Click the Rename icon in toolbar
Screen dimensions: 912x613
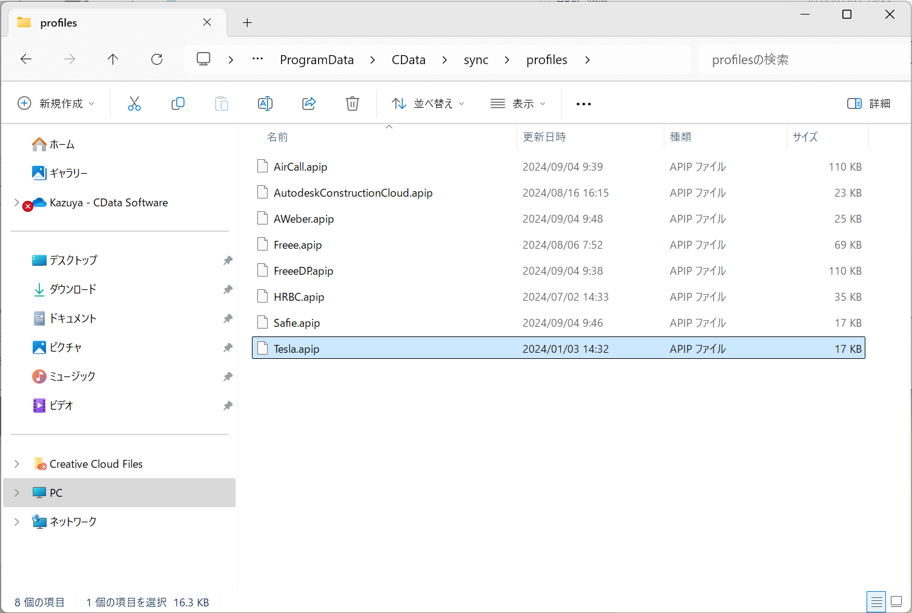[265, 103]
